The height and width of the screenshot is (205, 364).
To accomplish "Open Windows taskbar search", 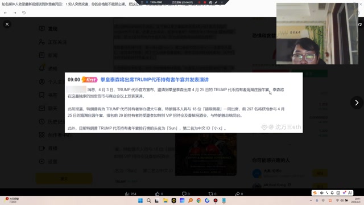I will [x=149, y=200].
